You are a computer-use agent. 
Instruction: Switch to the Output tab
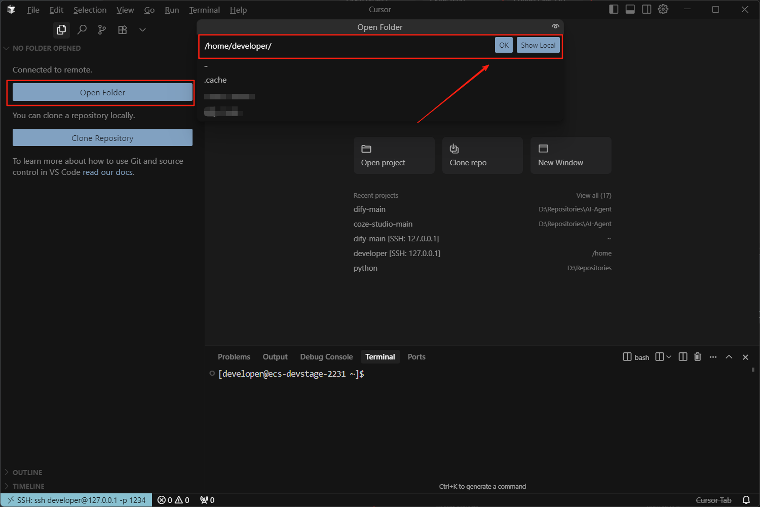(275, 357)
